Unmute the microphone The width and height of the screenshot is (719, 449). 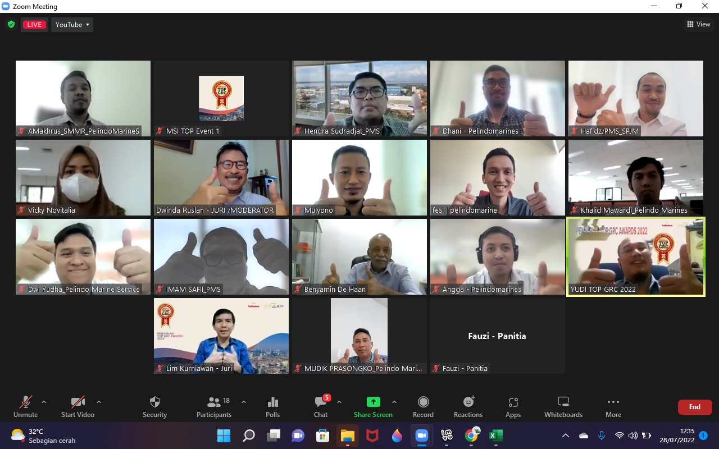(x=25, y=407)
